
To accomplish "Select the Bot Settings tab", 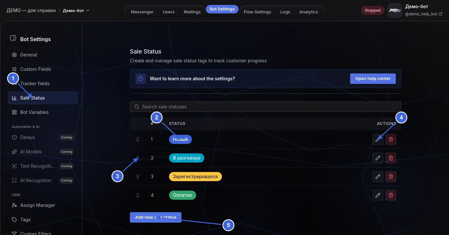I will [222, 9].
